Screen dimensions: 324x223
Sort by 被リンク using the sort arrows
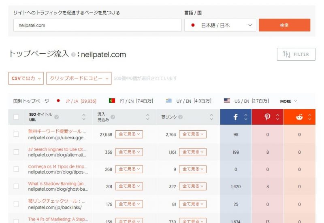pyautogui.click(x=211, y=117)
